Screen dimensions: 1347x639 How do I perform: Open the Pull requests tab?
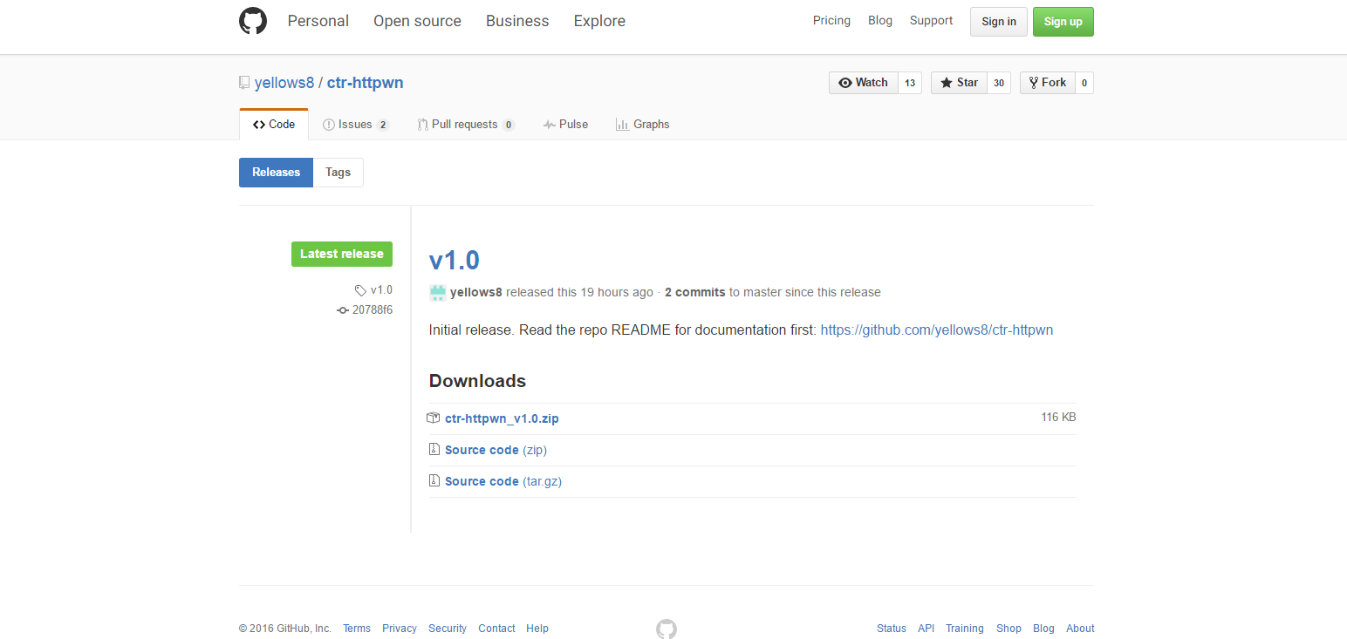point(466,125)
